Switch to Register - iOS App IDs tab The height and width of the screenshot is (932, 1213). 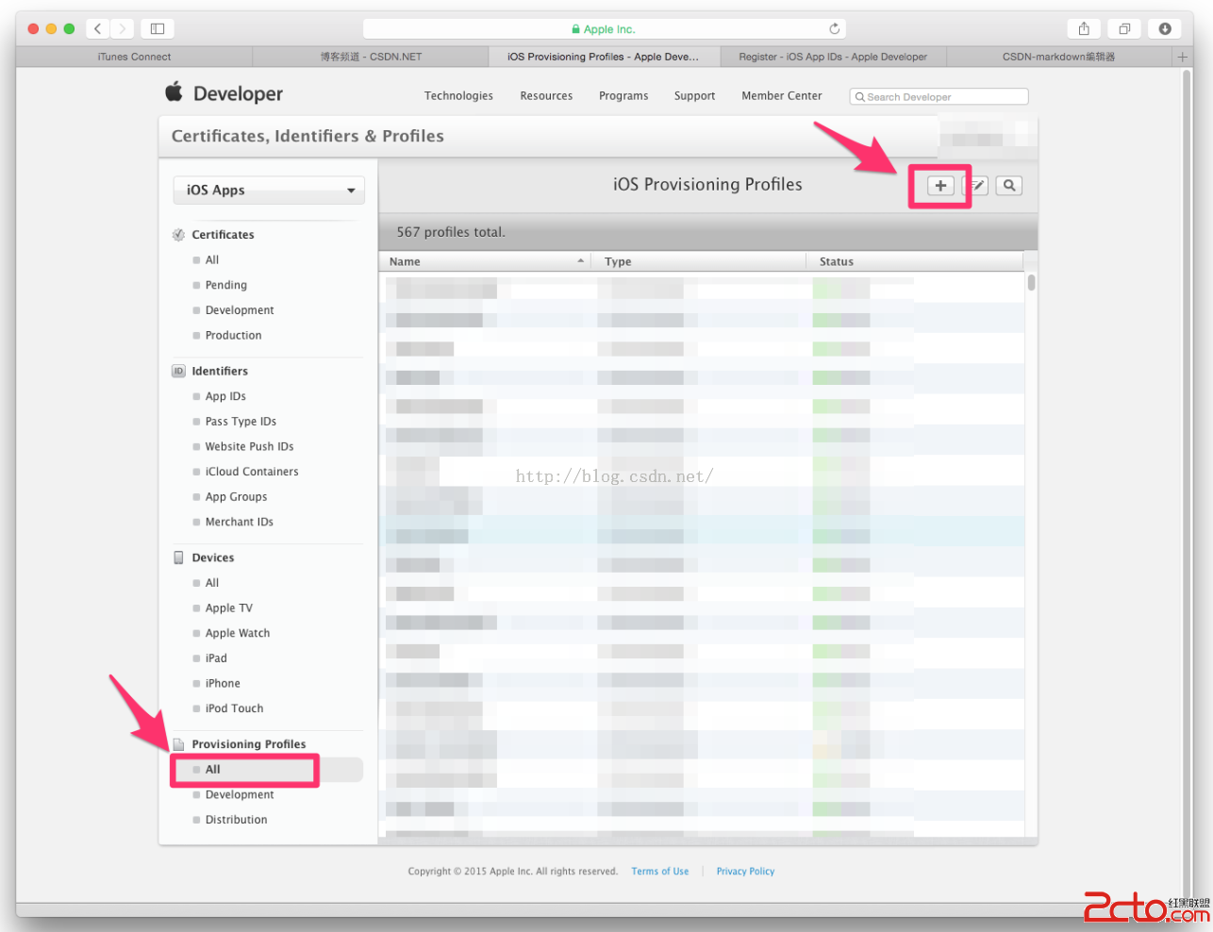point(833,57)
